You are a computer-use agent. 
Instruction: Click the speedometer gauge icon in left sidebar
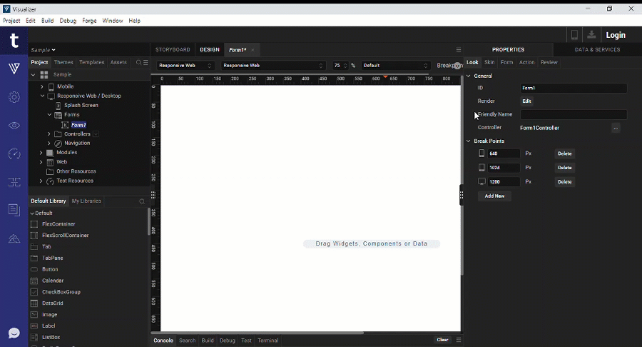(14, 154)
